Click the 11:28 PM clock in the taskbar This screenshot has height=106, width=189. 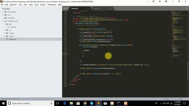177,103
